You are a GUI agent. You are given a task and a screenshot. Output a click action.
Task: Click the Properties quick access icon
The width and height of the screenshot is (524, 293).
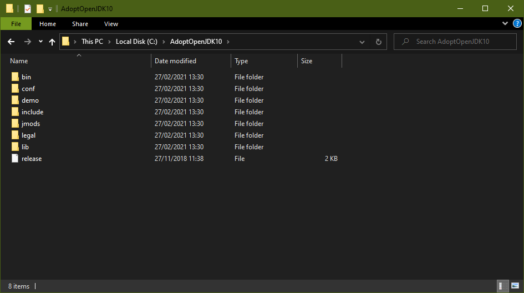pos(28,9)
